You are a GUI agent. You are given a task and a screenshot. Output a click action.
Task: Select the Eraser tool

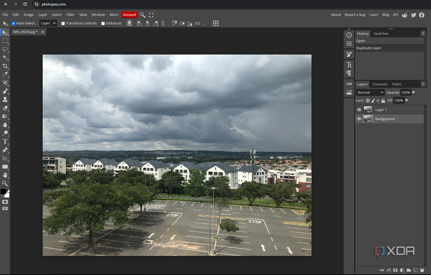(5, 108)
